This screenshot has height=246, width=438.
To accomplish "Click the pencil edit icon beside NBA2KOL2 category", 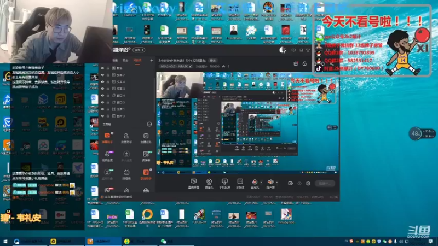I will (190, 66).
